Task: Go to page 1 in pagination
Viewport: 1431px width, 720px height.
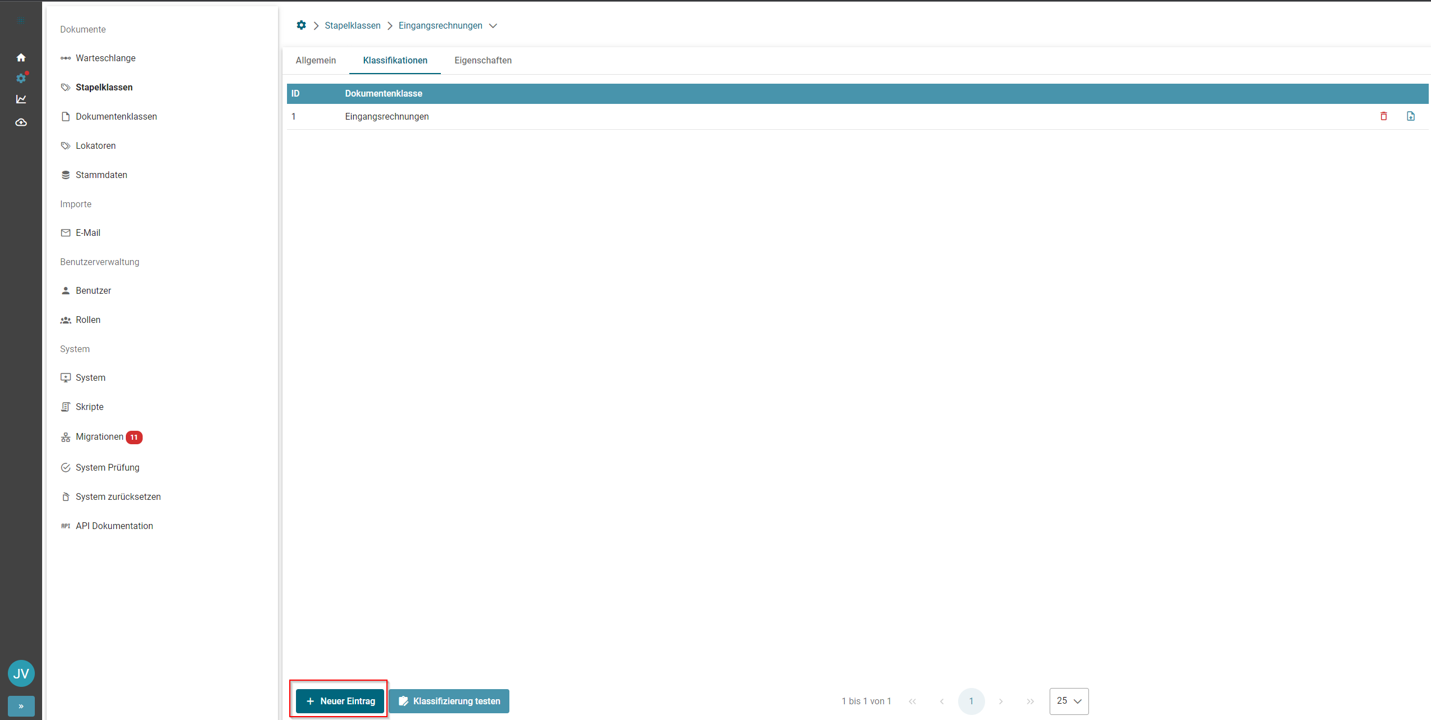Action: click(x=970, y=701)
